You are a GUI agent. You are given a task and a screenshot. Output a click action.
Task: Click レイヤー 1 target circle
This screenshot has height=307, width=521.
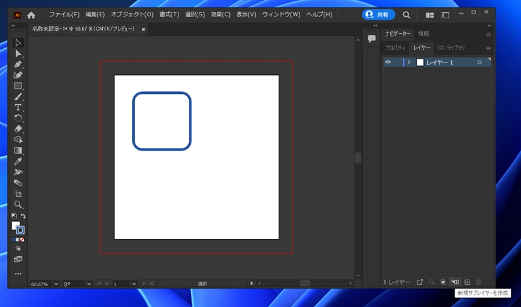point(479,62)
